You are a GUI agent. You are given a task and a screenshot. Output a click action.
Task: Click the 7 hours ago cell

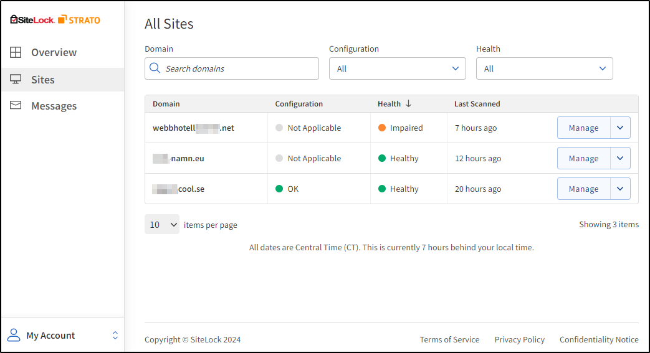click(x=476, y=128)
